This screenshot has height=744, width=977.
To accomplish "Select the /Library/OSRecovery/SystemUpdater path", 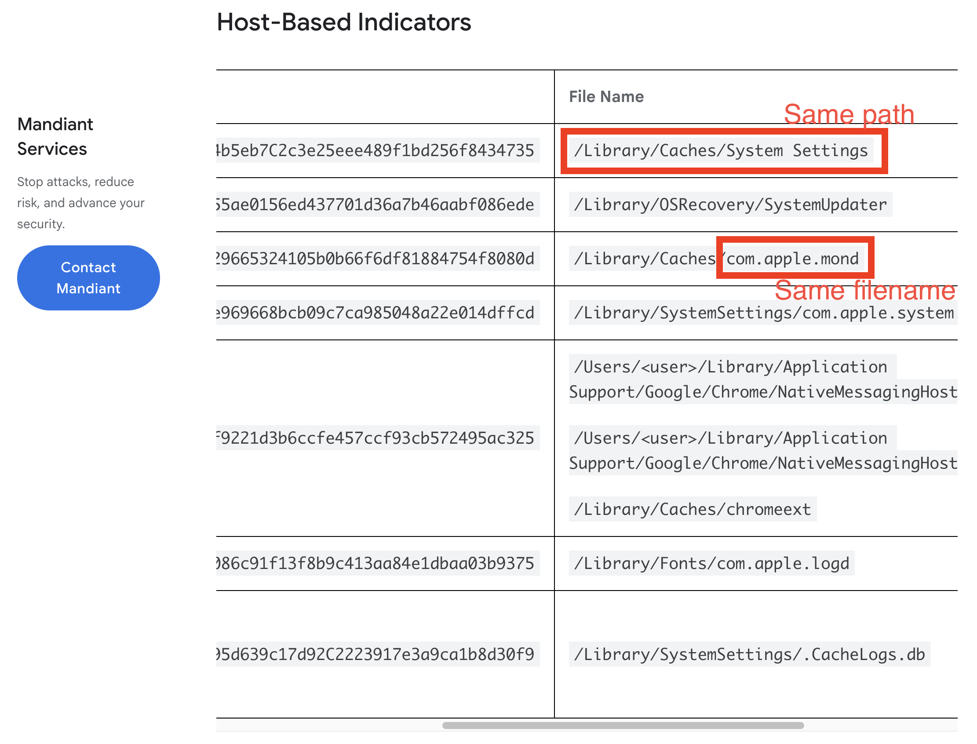I will (x=730, y=204).
